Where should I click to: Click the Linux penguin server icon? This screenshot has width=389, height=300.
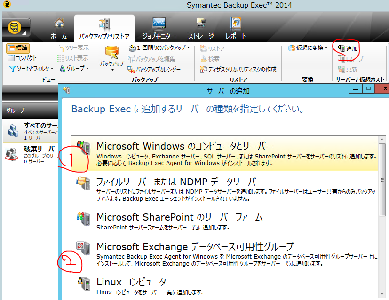84,284
